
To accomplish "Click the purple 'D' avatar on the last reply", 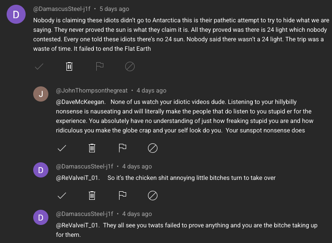I will click(41, 217).
